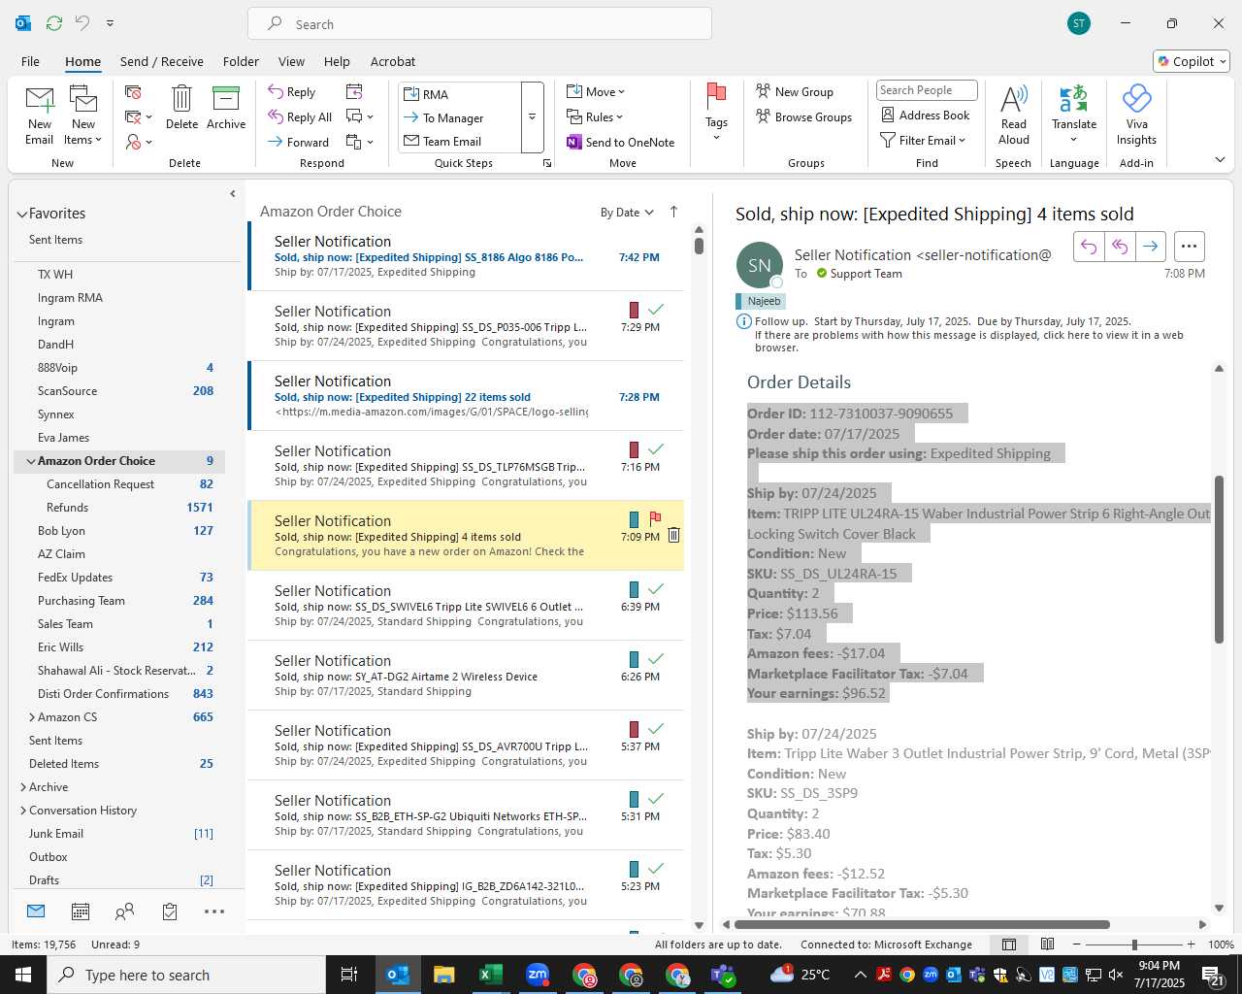Viewport: 1242px width, 994px height.
Task: Click the reading pane Reply arrow icon
Action: [x=1089, y=247]
